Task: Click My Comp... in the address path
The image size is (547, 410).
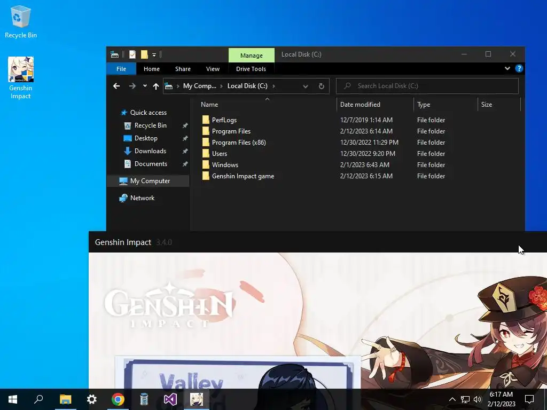Action: pos(200,86)
